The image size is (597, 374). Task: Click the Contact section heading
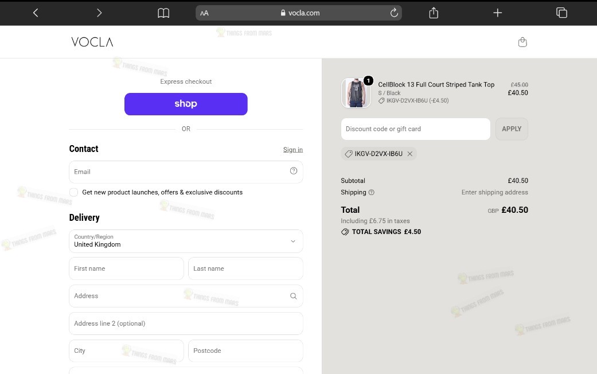pos(83,149)
